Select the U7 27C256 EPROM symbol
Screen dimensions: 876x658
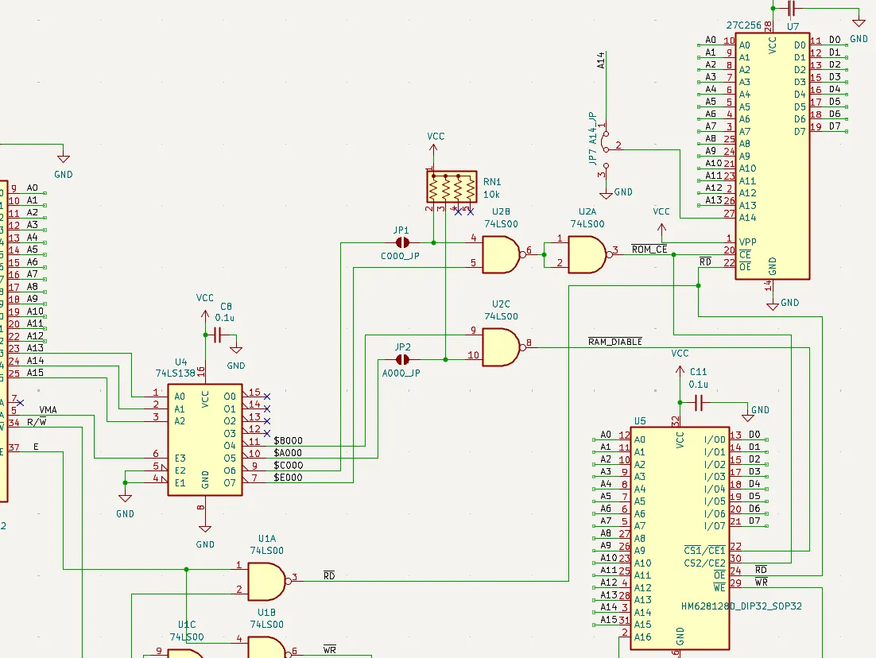pos(773,156)
